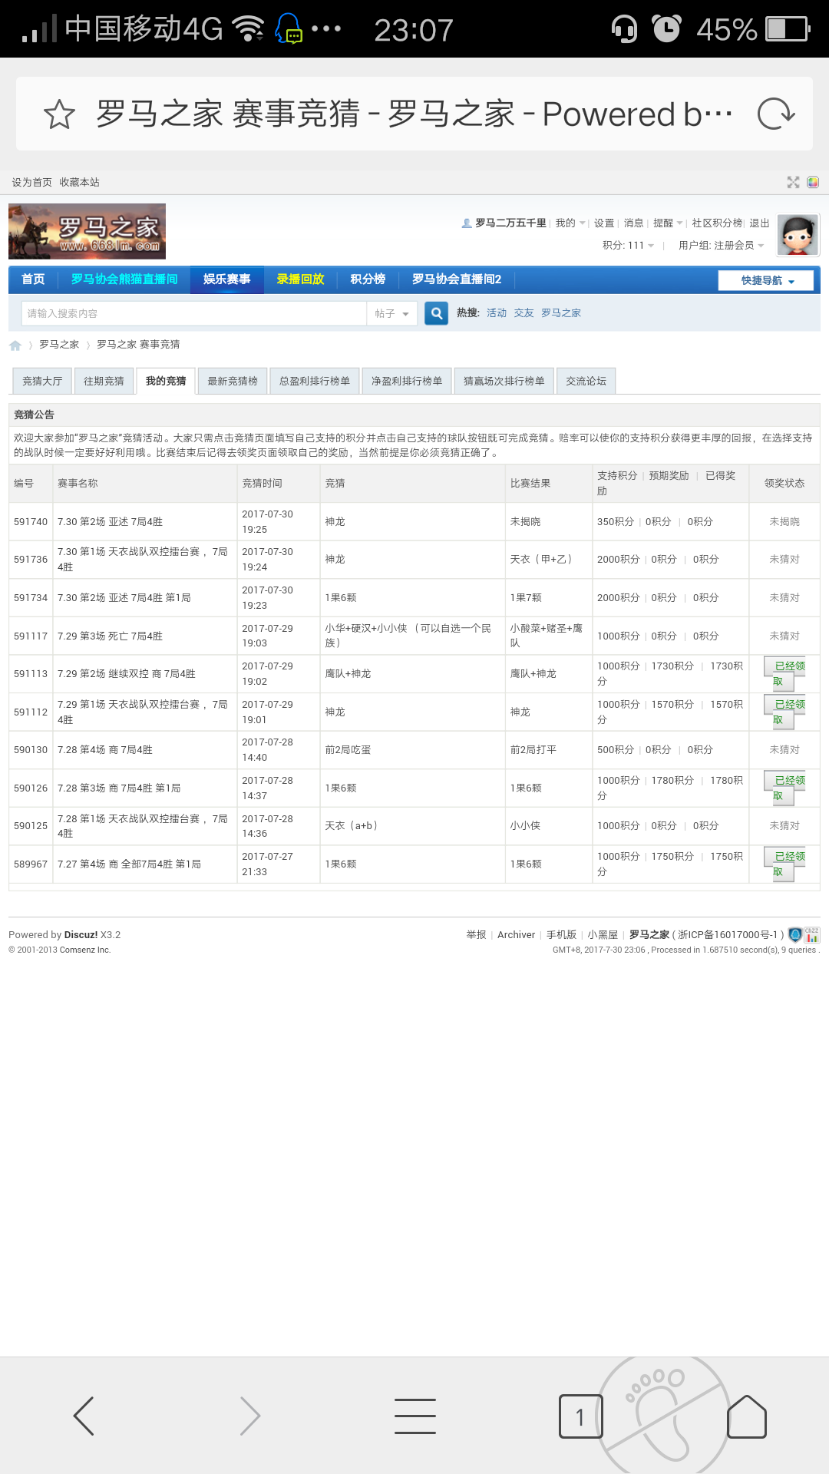
Task: Open the 快捷导航 dropdown
Action: pos(766,280)
